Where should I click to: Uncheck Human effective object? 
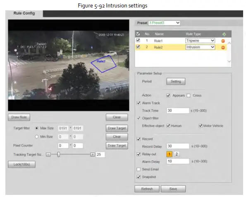tap(168, 126)
